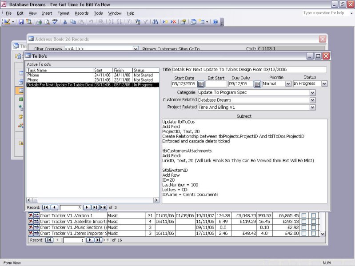Open the Tools menu
The image size is (355, 266).
(x=98, y=13)
